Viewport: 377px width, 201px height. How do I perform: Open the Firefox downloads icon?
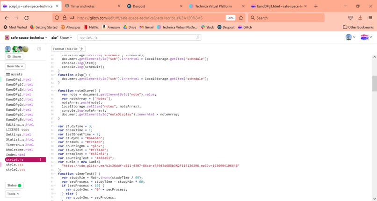coord(360,18)
